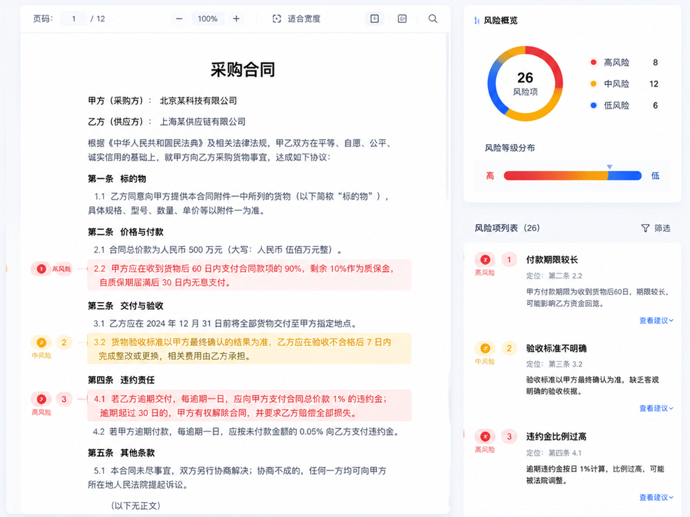
Task: Click the 第一条 标的物 heading
Action: click(117, 179)
